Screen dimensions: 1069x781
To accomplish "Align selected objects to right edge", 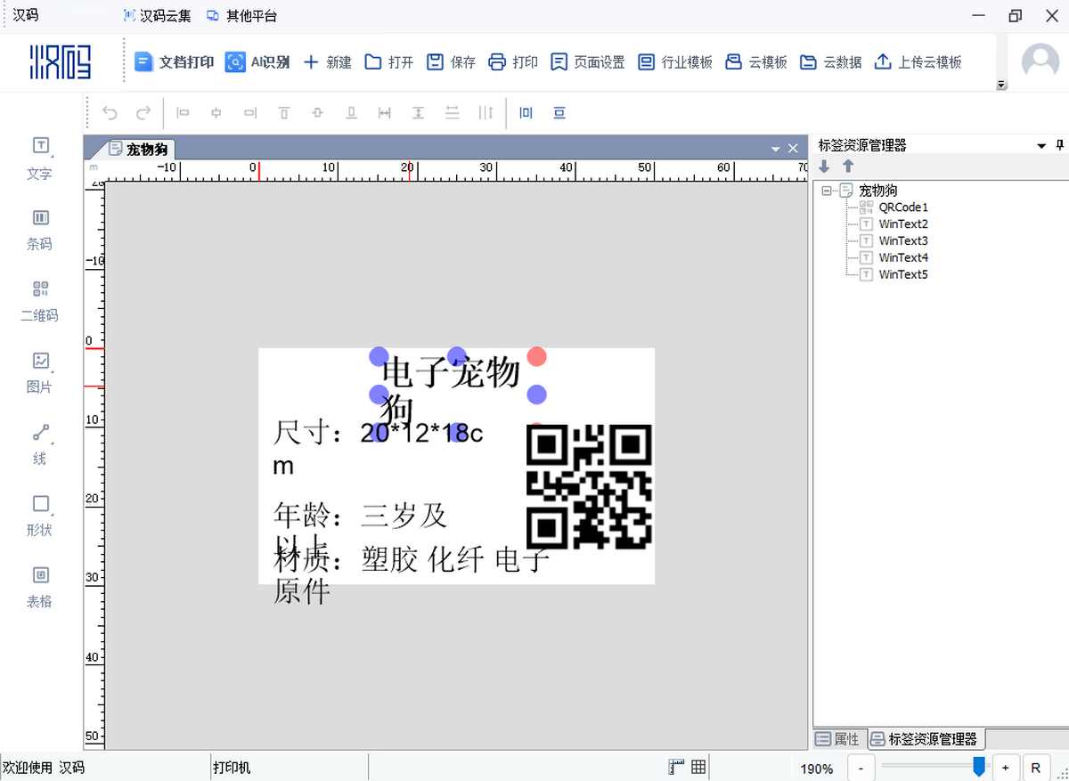I will click(x=250, y=113).
